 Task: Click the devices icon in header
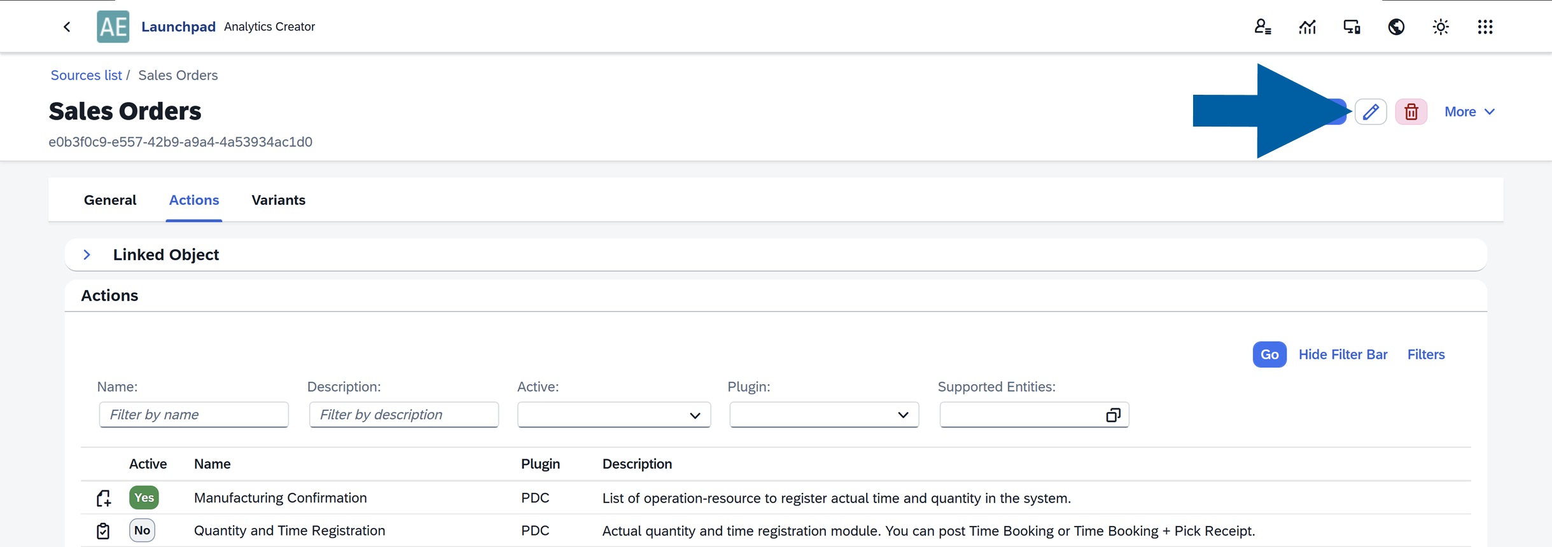[x=1352, y=27]
